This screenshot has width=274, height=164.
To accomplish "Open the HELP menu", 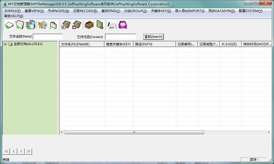I will click(x=13, y=16).
